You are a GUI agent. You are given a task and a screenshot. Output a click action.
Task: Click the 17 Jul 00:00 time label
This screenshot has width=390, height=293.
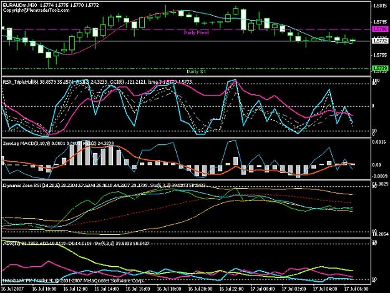pyautogui.click(x=263, y=289)
